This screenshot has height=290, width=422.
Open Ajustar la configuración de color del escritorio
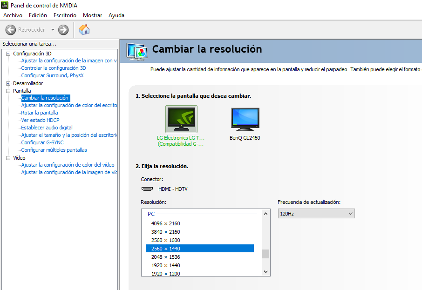coord(69,105)
